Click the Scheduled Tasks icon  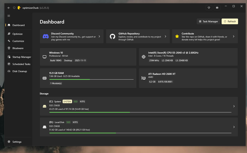(9, 64)
